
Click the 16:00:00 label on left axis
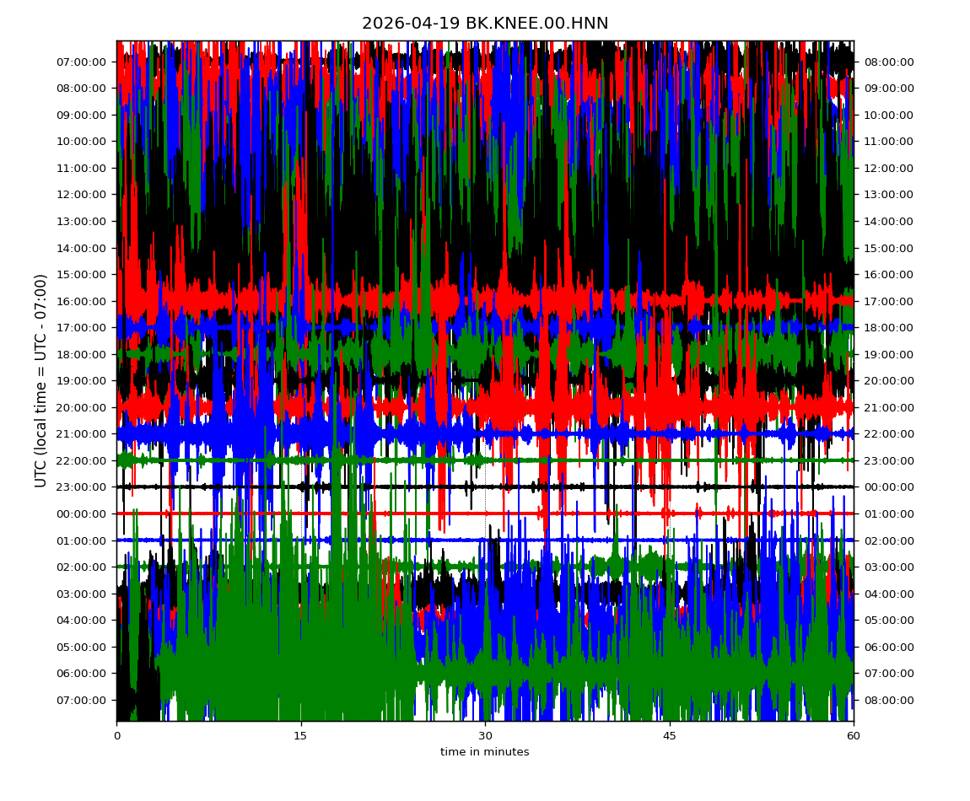[82, 301]
